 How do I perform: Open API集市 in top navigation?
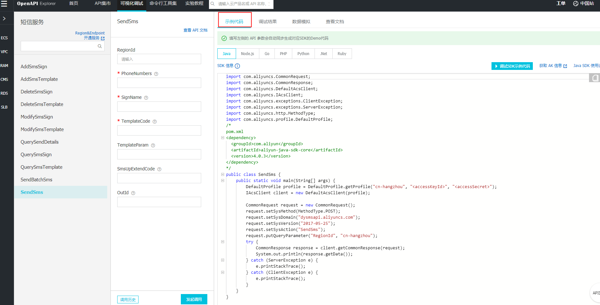(103, 4)
